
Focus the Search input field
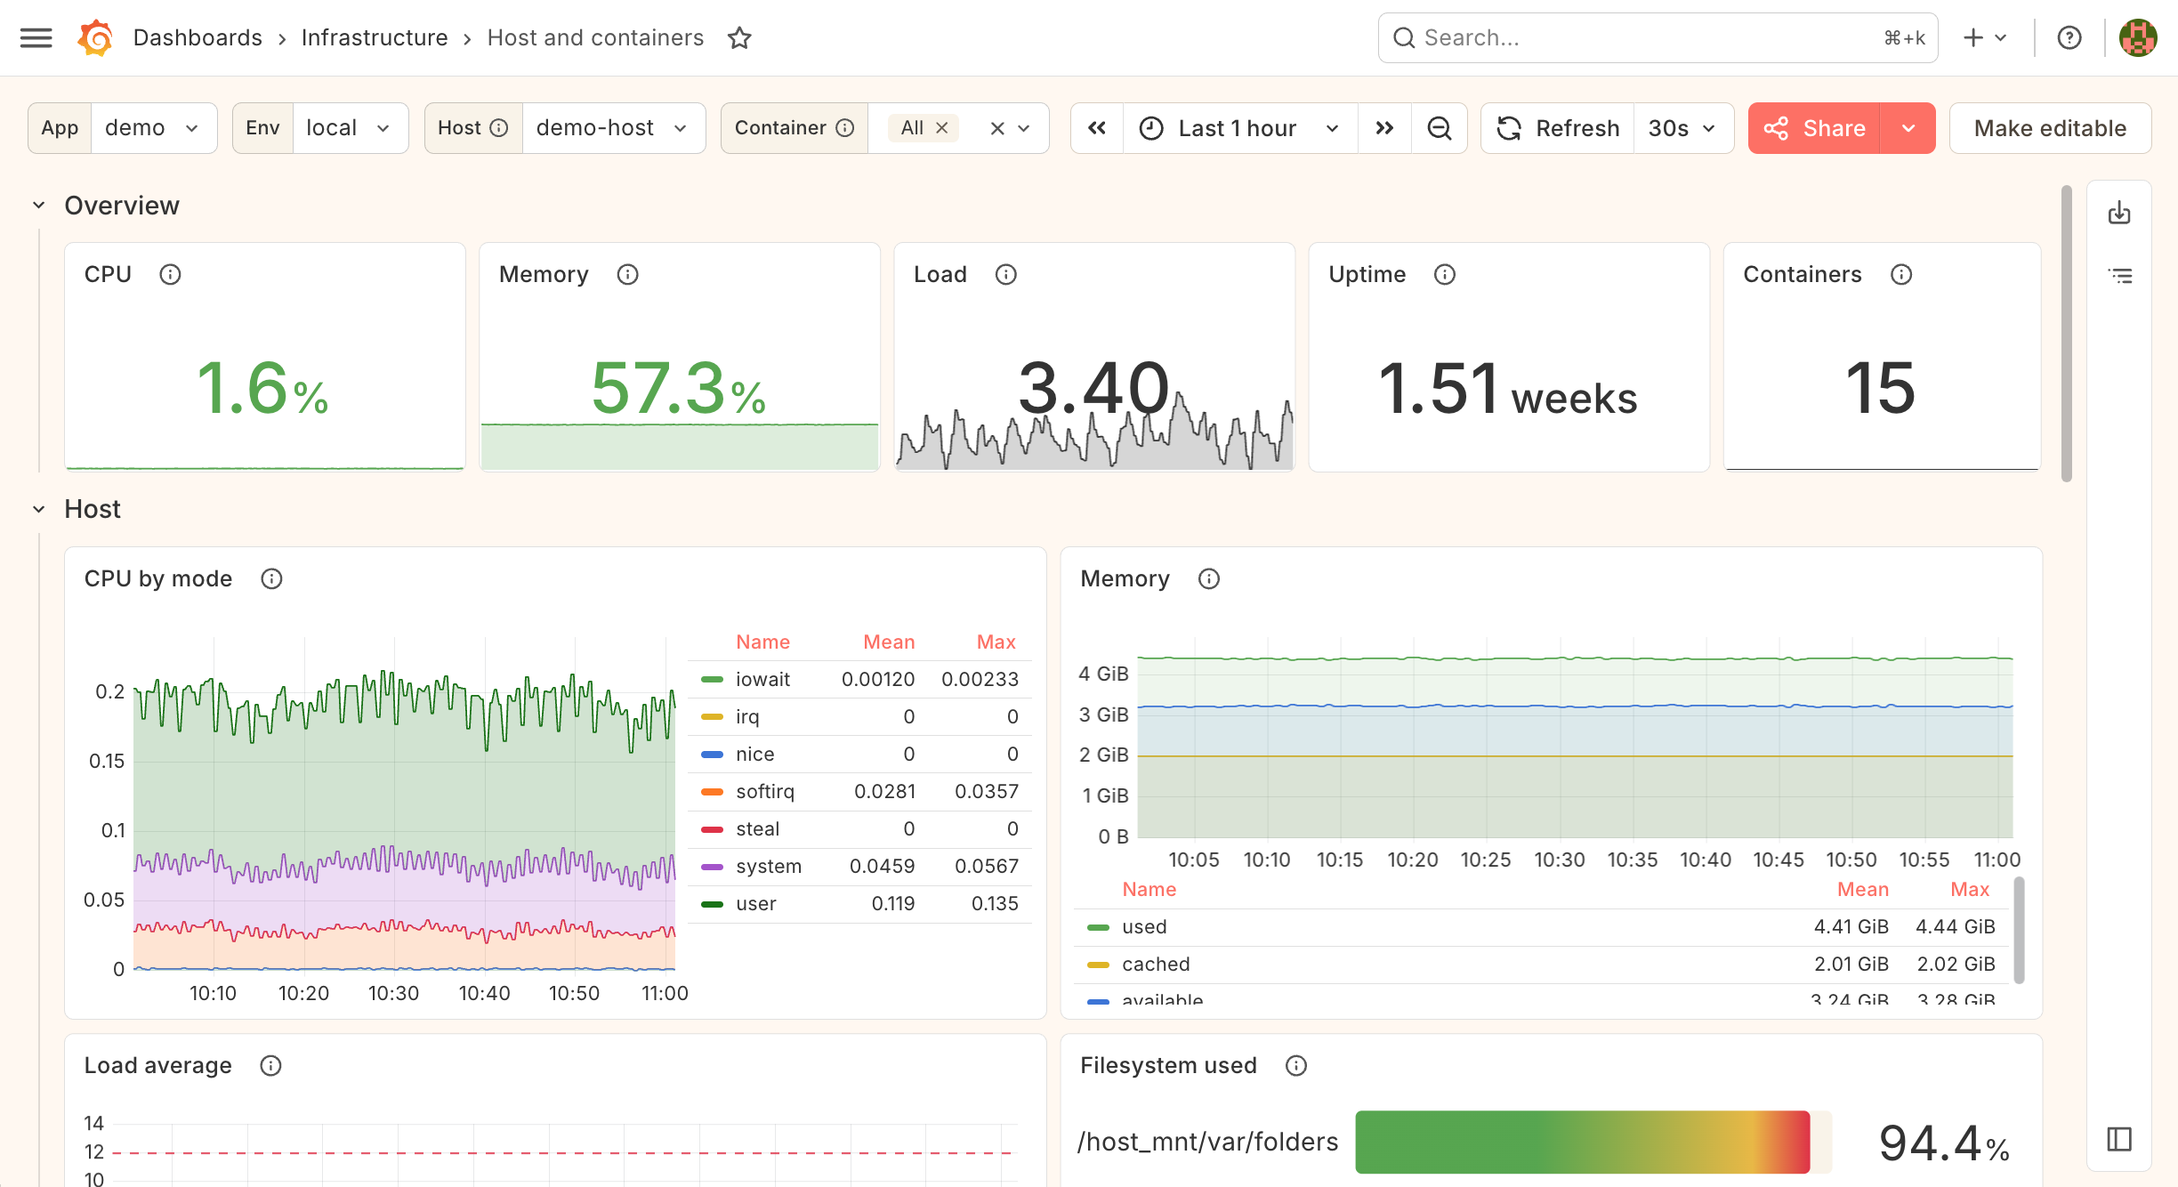(x=1658, y=37)
